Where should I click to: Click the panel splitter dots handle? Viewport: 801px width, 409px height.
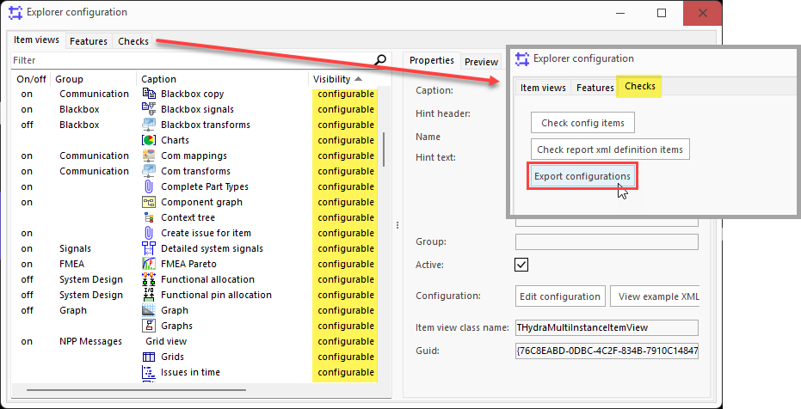(397, 225)
